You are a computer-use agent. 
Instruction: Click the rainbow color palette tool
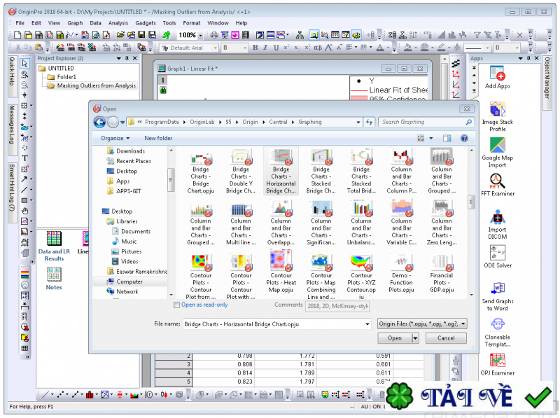pos(25,275)
